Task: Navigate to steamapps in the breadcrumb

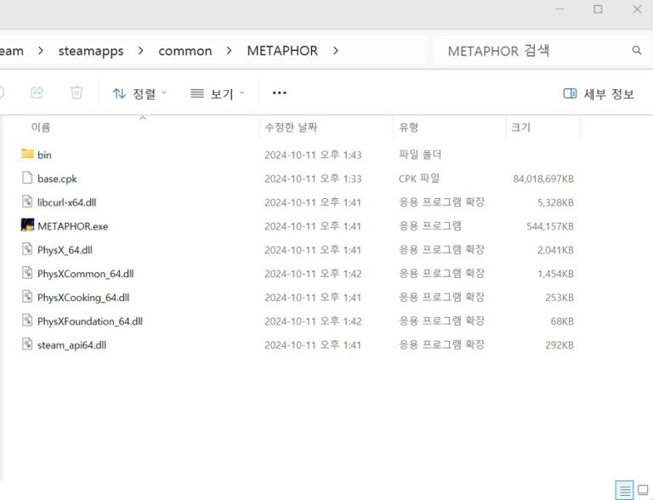Action: (x=91, y=51)
